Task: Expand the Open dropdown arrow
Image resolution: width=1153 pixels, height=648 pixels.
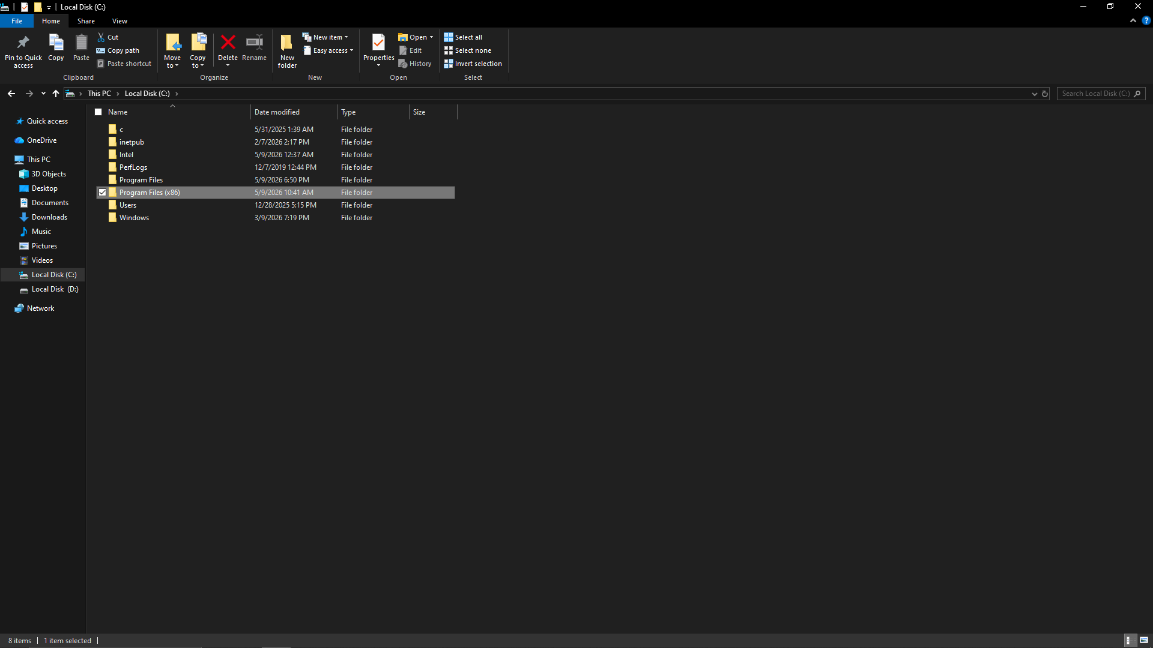Action: tap(431, 37)
